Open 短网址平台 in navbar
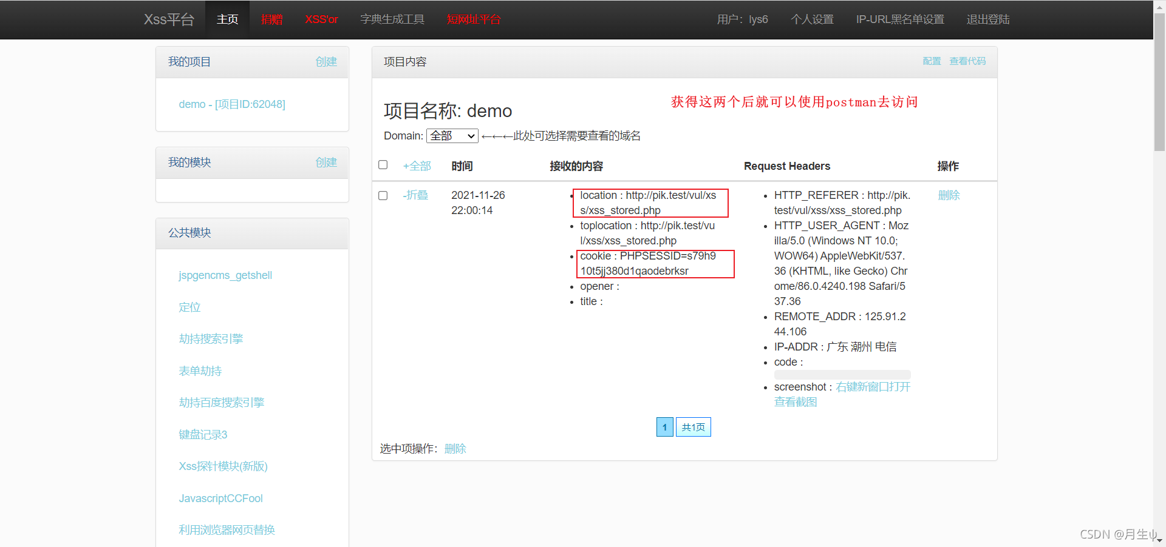The width and height of the screenshot is (1166, 547). (474, 19)
